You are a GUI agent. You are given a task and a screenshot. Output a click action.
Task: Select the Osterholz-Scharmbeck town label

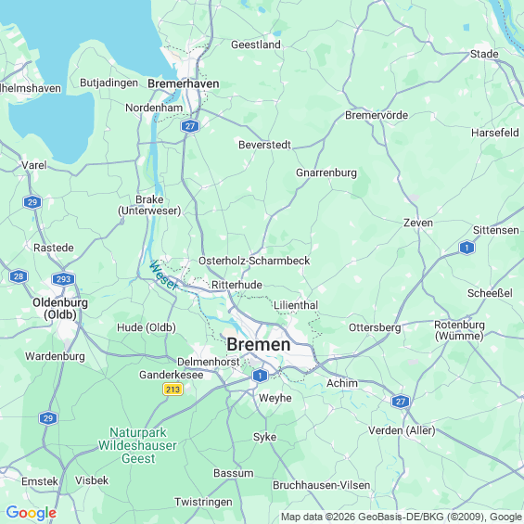pos(254,261)
